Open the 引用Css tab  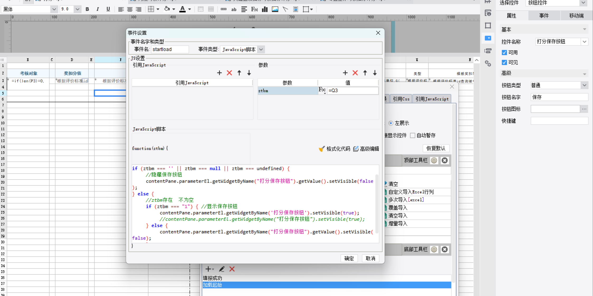tap(401, 99)
